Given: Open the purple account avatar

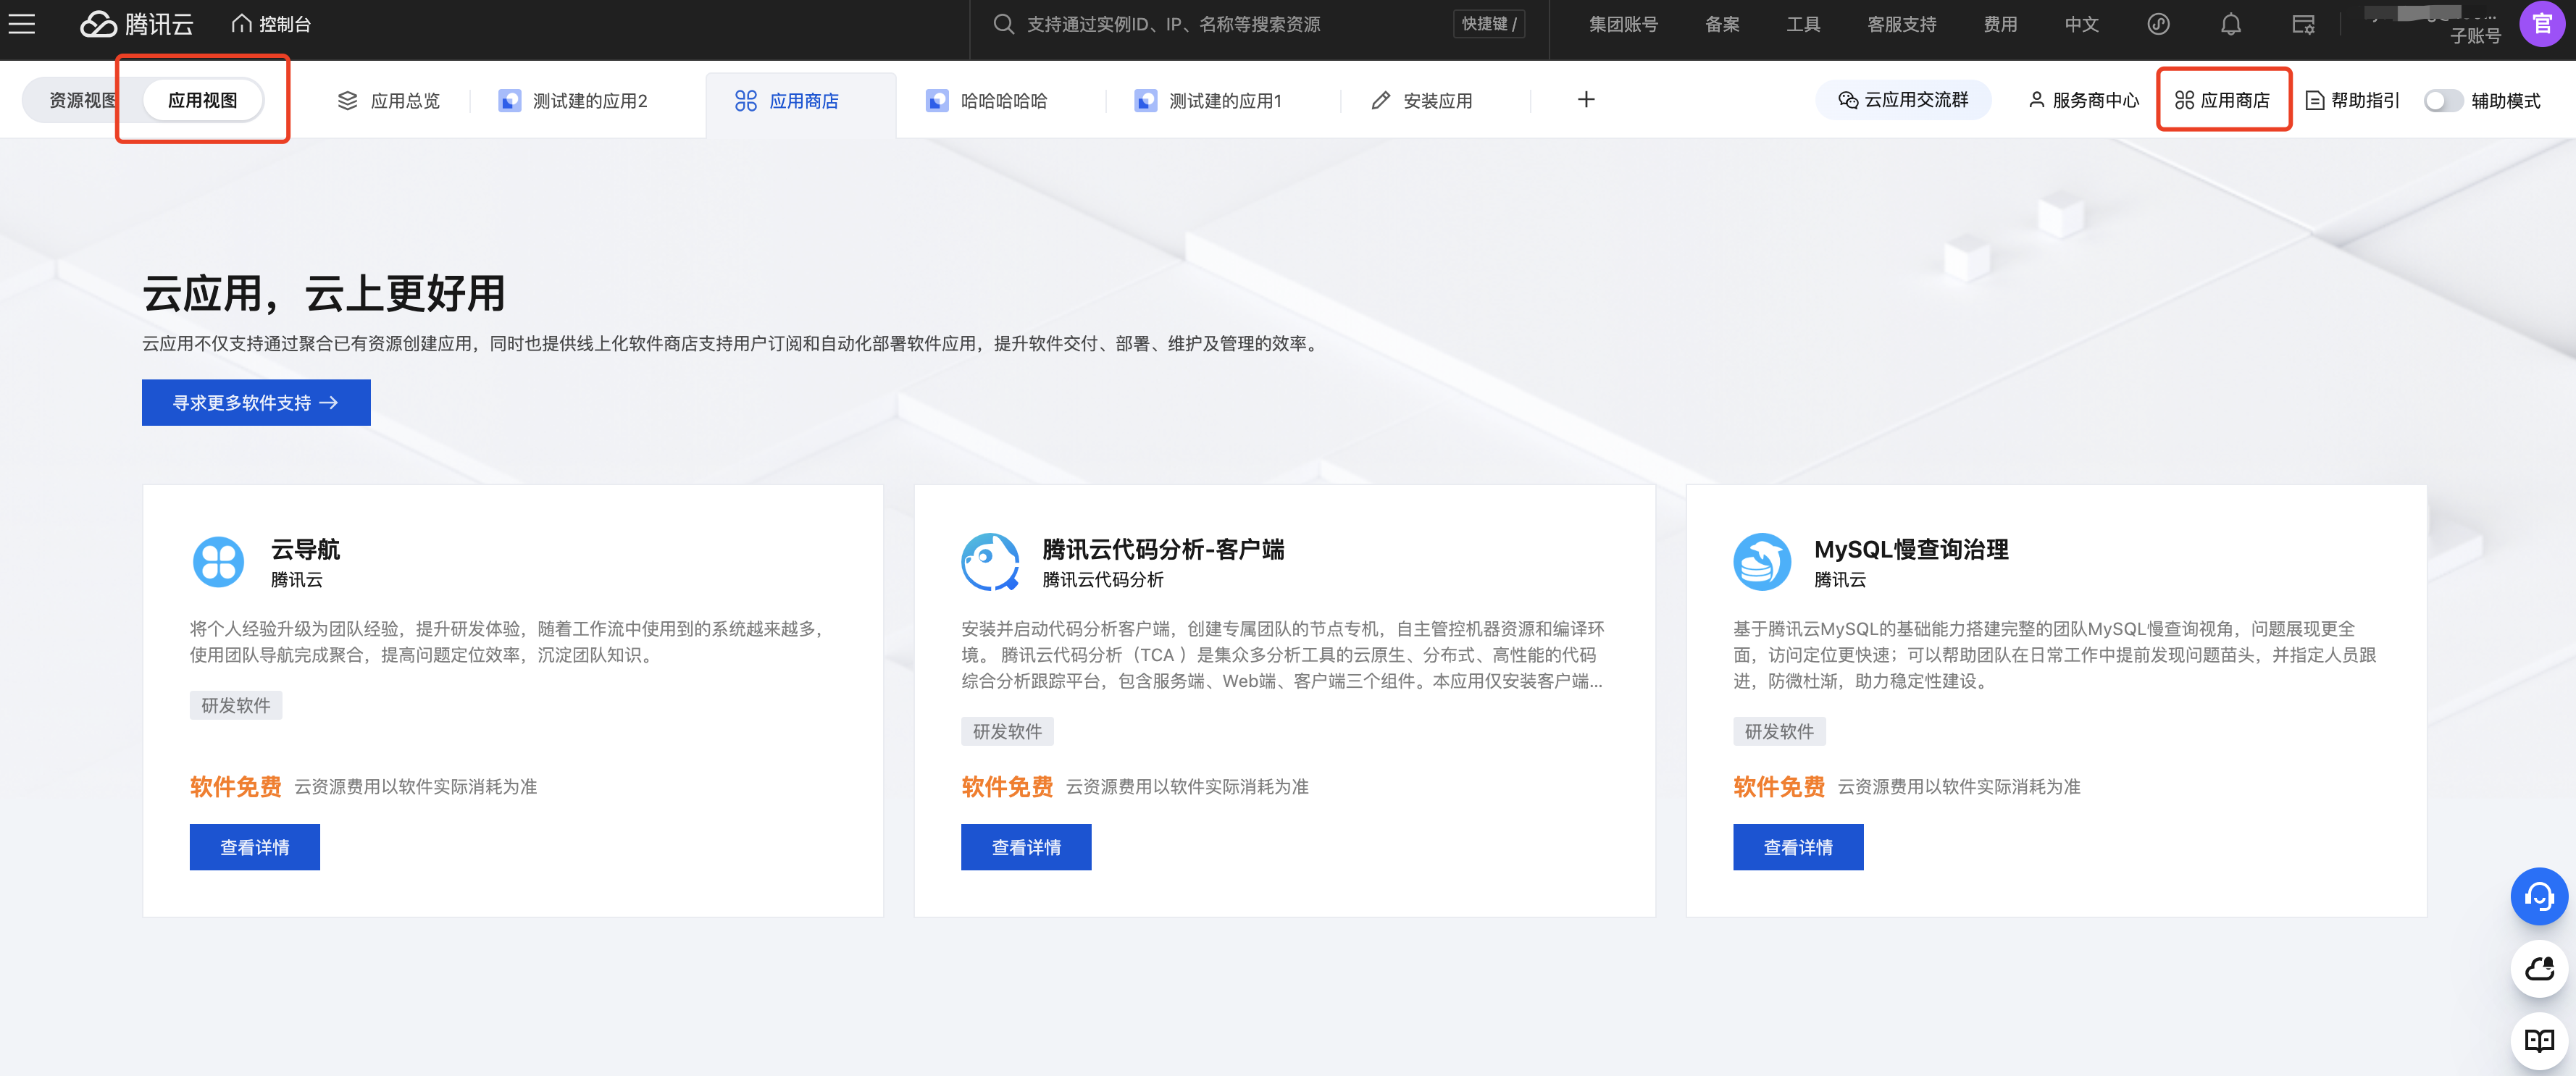Looking at the screenshot, I should tap(2541, 24).
